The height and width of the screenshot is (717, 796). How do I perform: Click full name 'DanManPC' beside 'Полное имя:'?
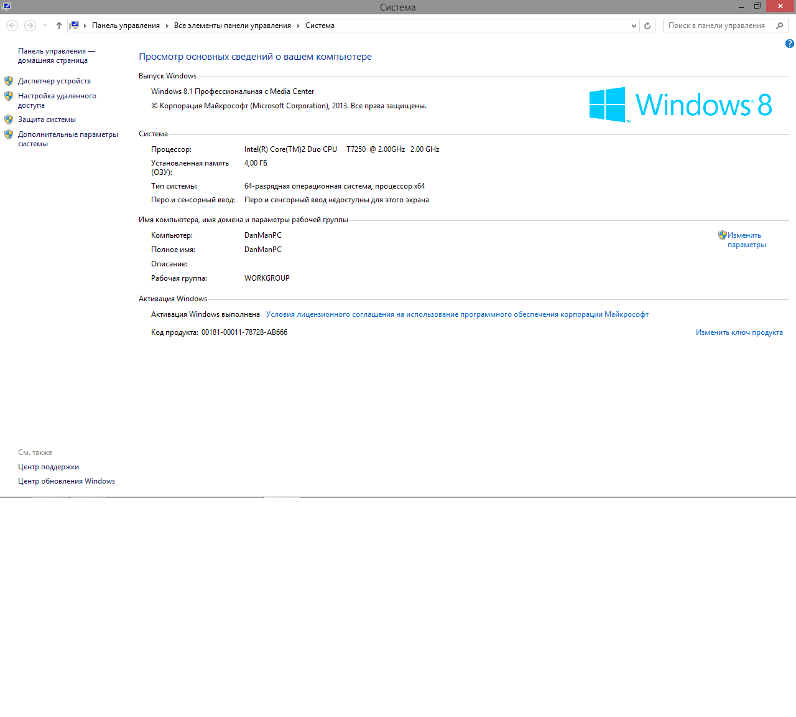pyautogui.click(x=263, y=250)
